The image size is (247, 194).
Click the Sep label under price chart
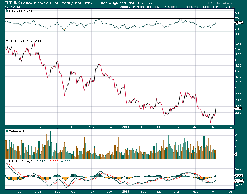pyautogui.click(x=57, y=127)
